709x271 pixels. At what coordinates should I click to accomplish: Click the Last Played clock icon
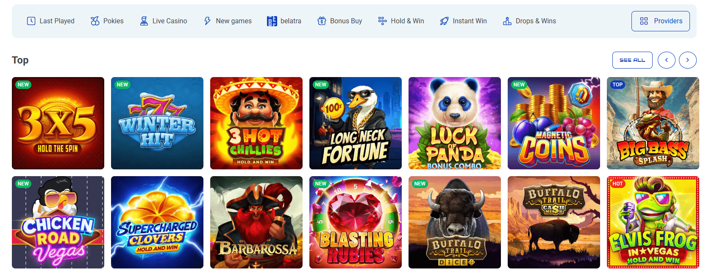pos(31,21)
